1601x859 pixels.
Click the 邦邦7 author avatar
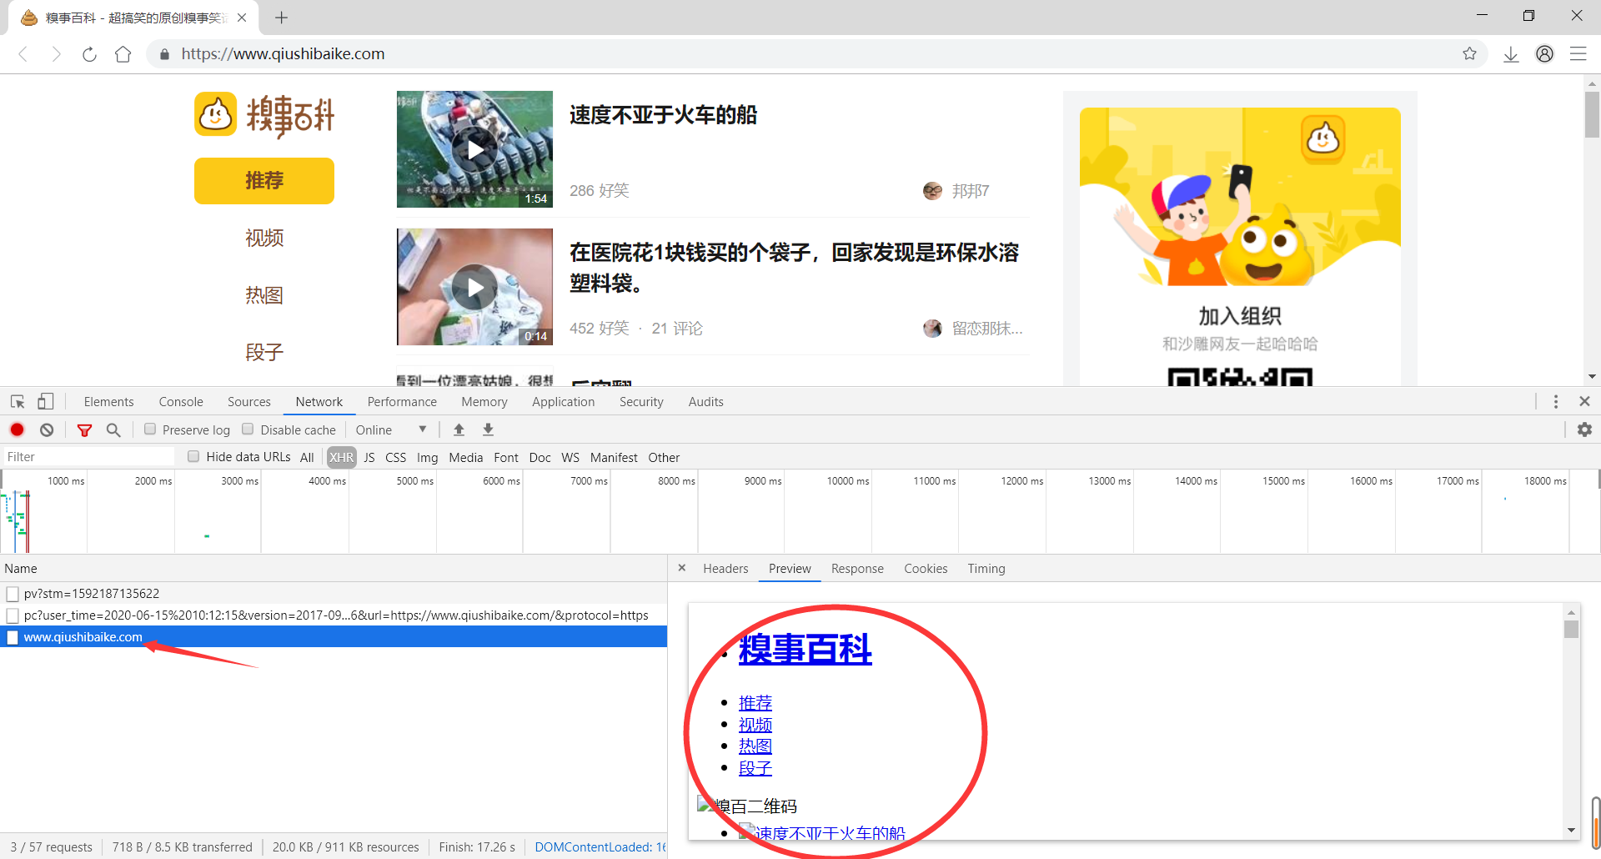click(x=932, y=191)
